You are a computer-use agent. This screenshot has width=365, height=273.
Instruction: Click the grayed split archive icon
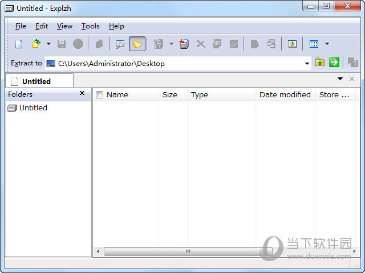click(x=271, y=44)
